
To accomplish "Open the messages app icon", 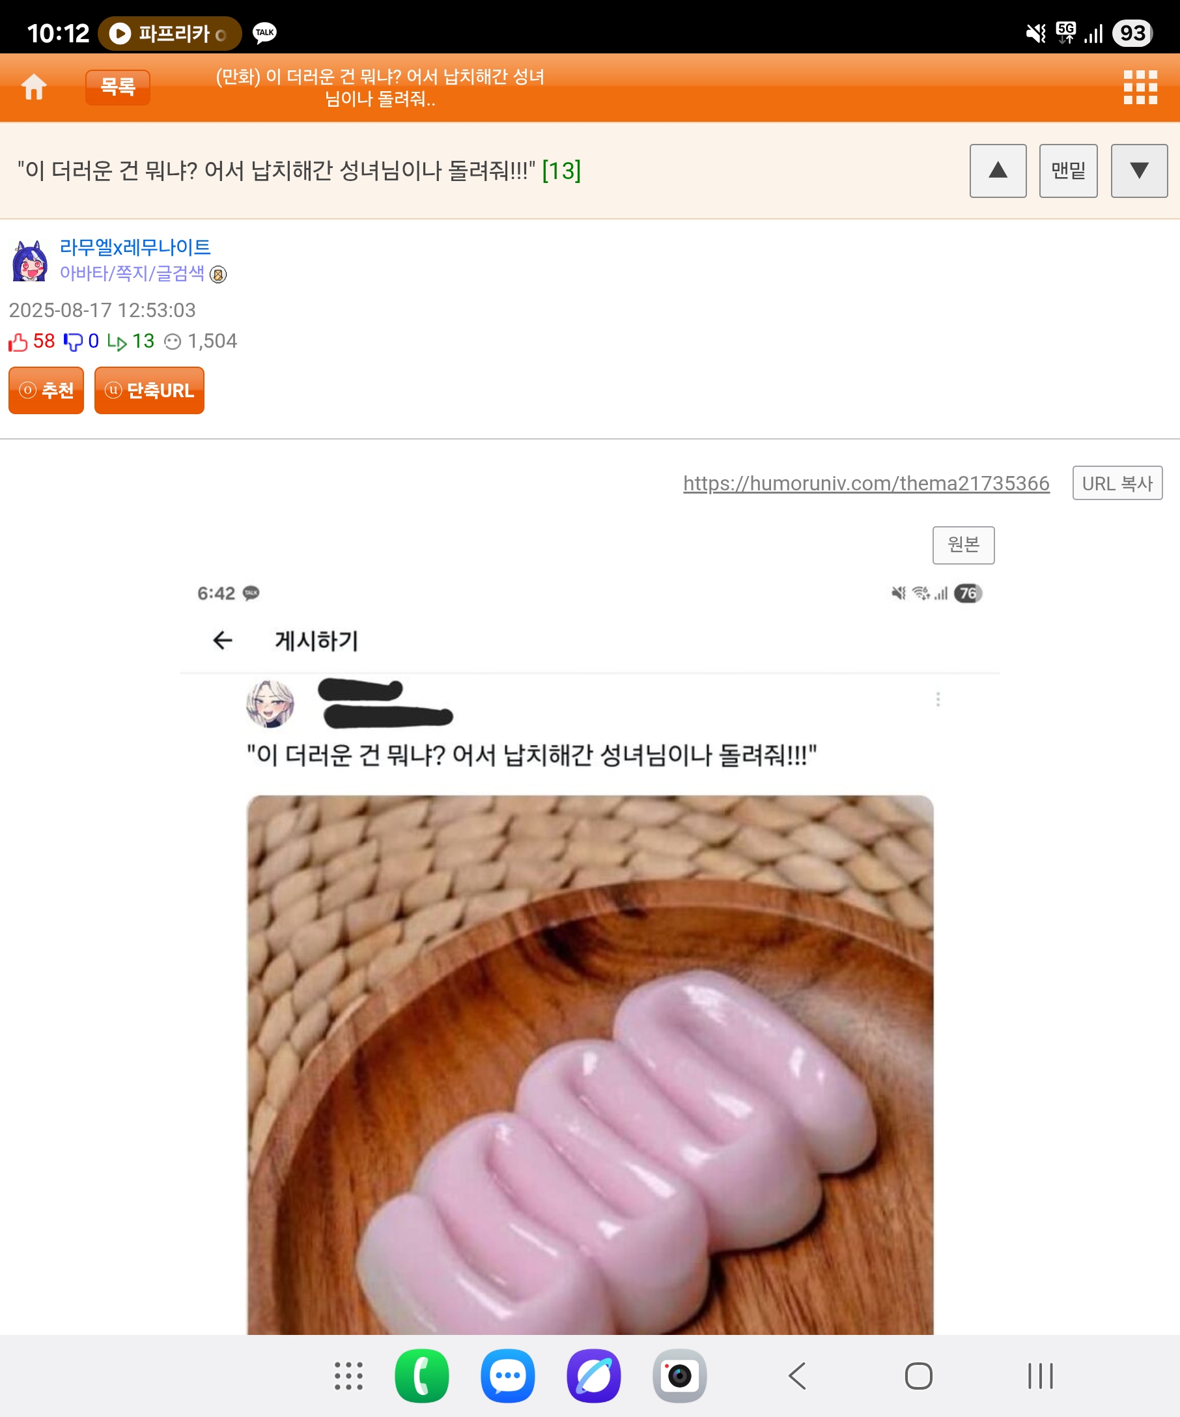I will (x=507, y=1376).
